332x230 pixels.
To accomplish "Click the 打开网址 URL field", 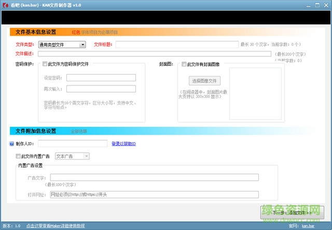I will click(155, 195).
